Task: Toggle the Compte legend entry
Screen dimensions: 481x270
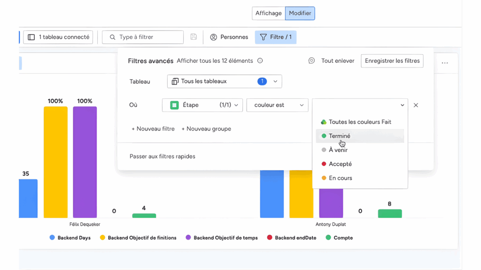Action: (x=339, y=238)
